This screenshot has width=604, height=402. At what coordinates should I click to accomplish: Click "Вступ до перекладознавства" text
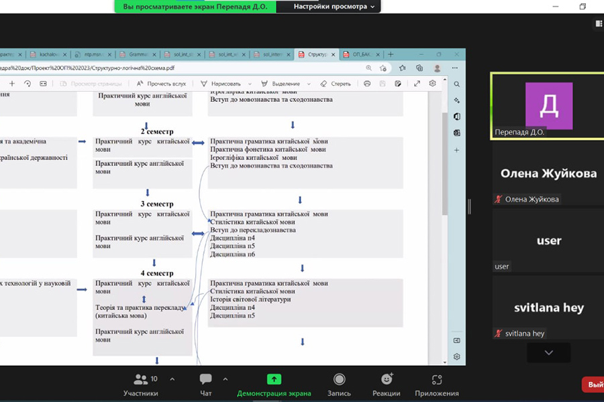[253, 230]
